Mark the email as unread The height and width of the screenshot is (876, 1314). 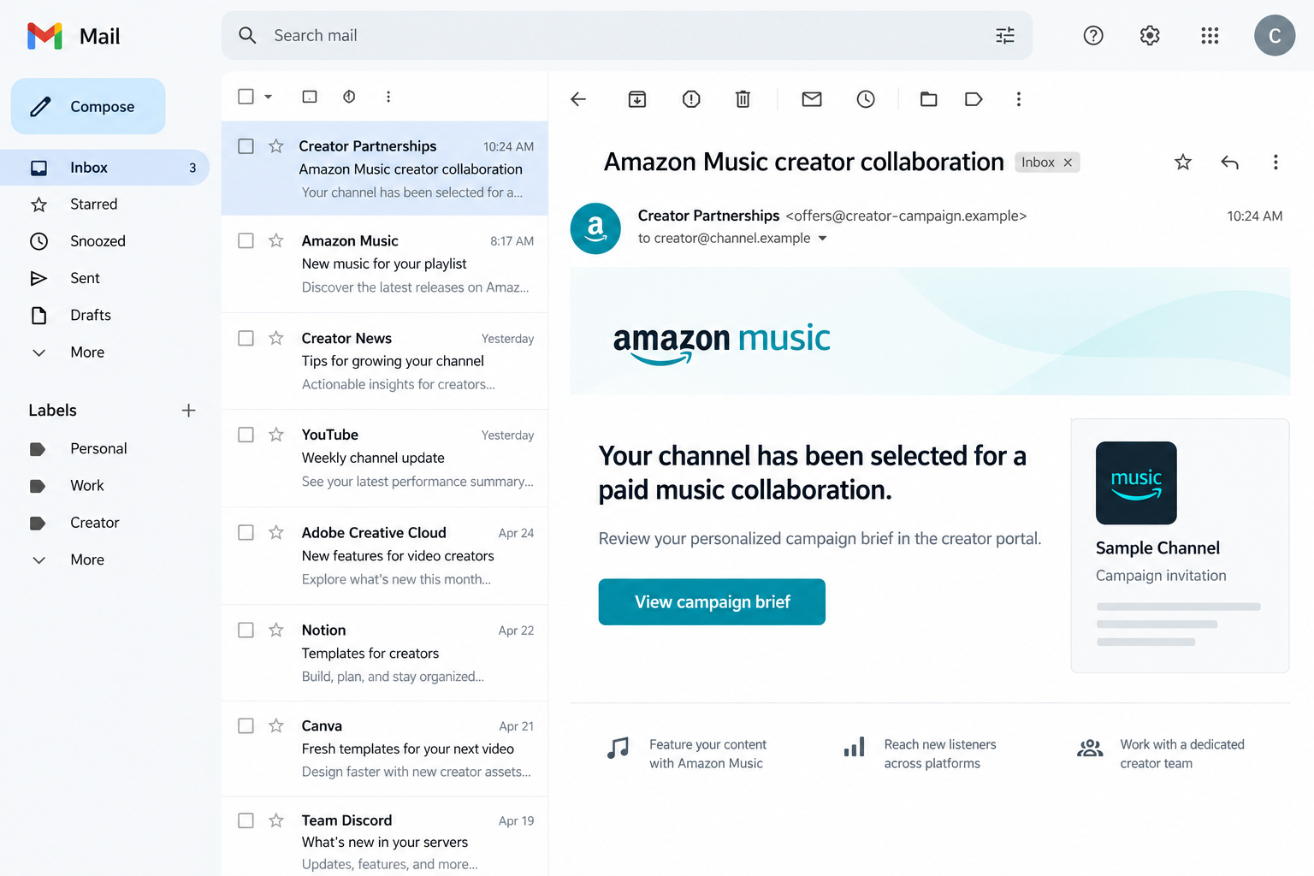click(812, 99)
